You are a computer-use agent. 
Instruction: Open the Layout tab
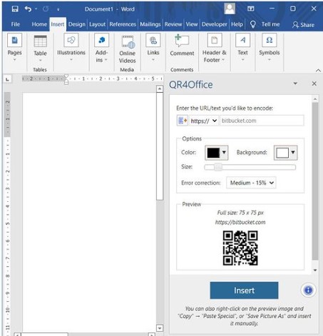97,24
